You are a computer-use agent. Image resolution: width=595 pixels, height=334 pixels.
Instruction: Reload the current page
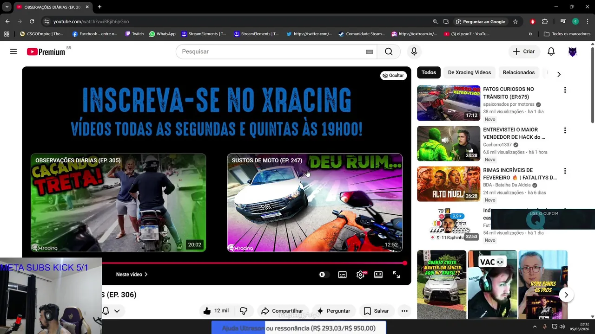click(x=32, y=21)
